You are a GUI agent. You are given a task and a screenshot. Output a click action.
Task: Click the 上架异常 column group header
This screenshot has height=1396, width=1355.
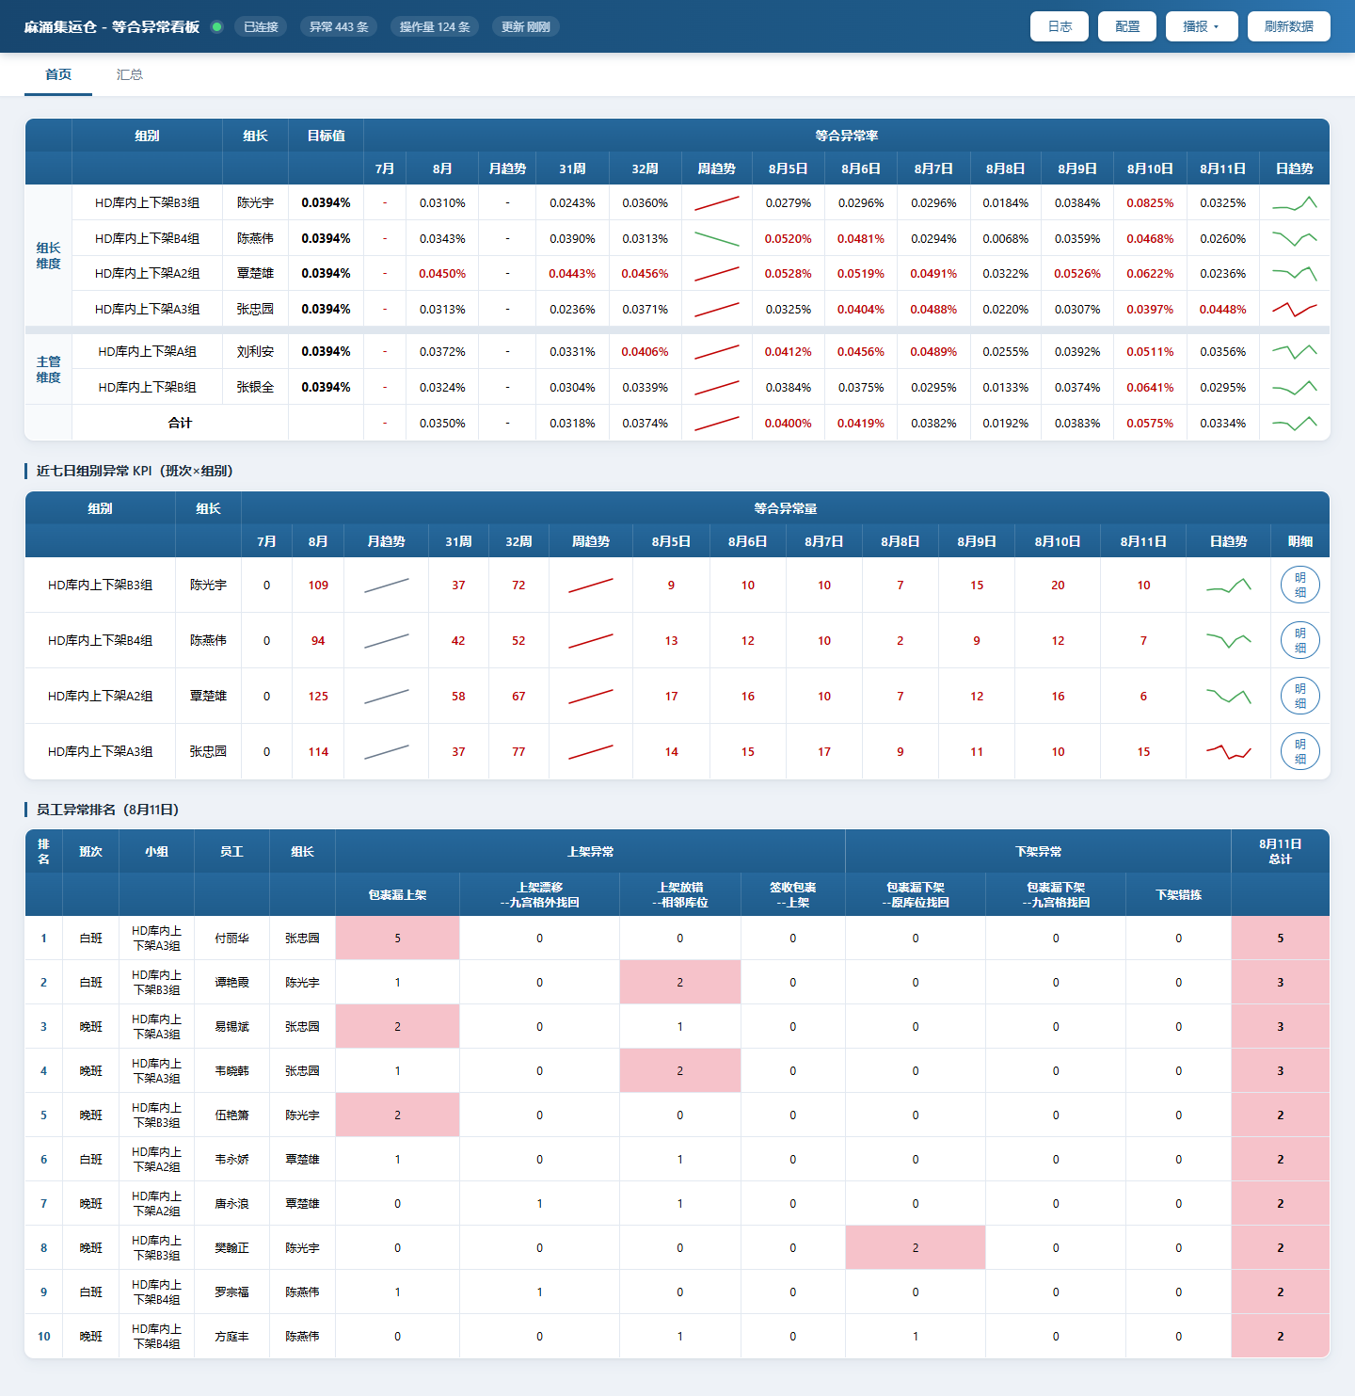(591, 851)
